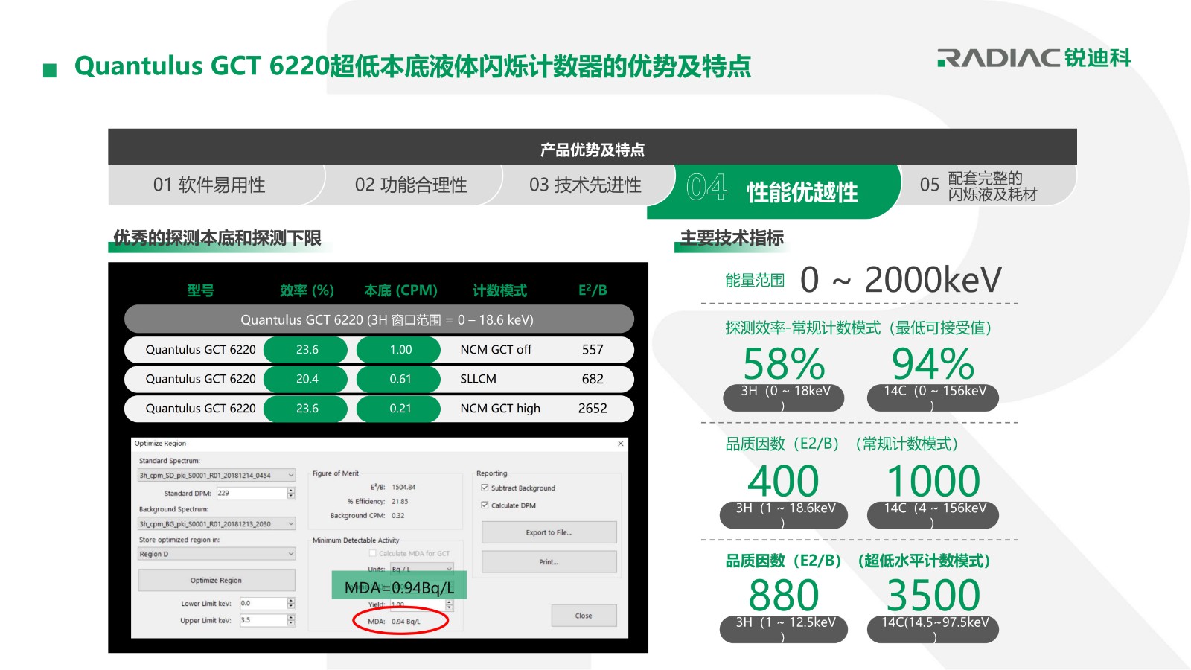Image resolution: width=1191 pixels, height=670 pixels.
Task: Click the SLLCM count mode cell
Action: click(478, 379)
